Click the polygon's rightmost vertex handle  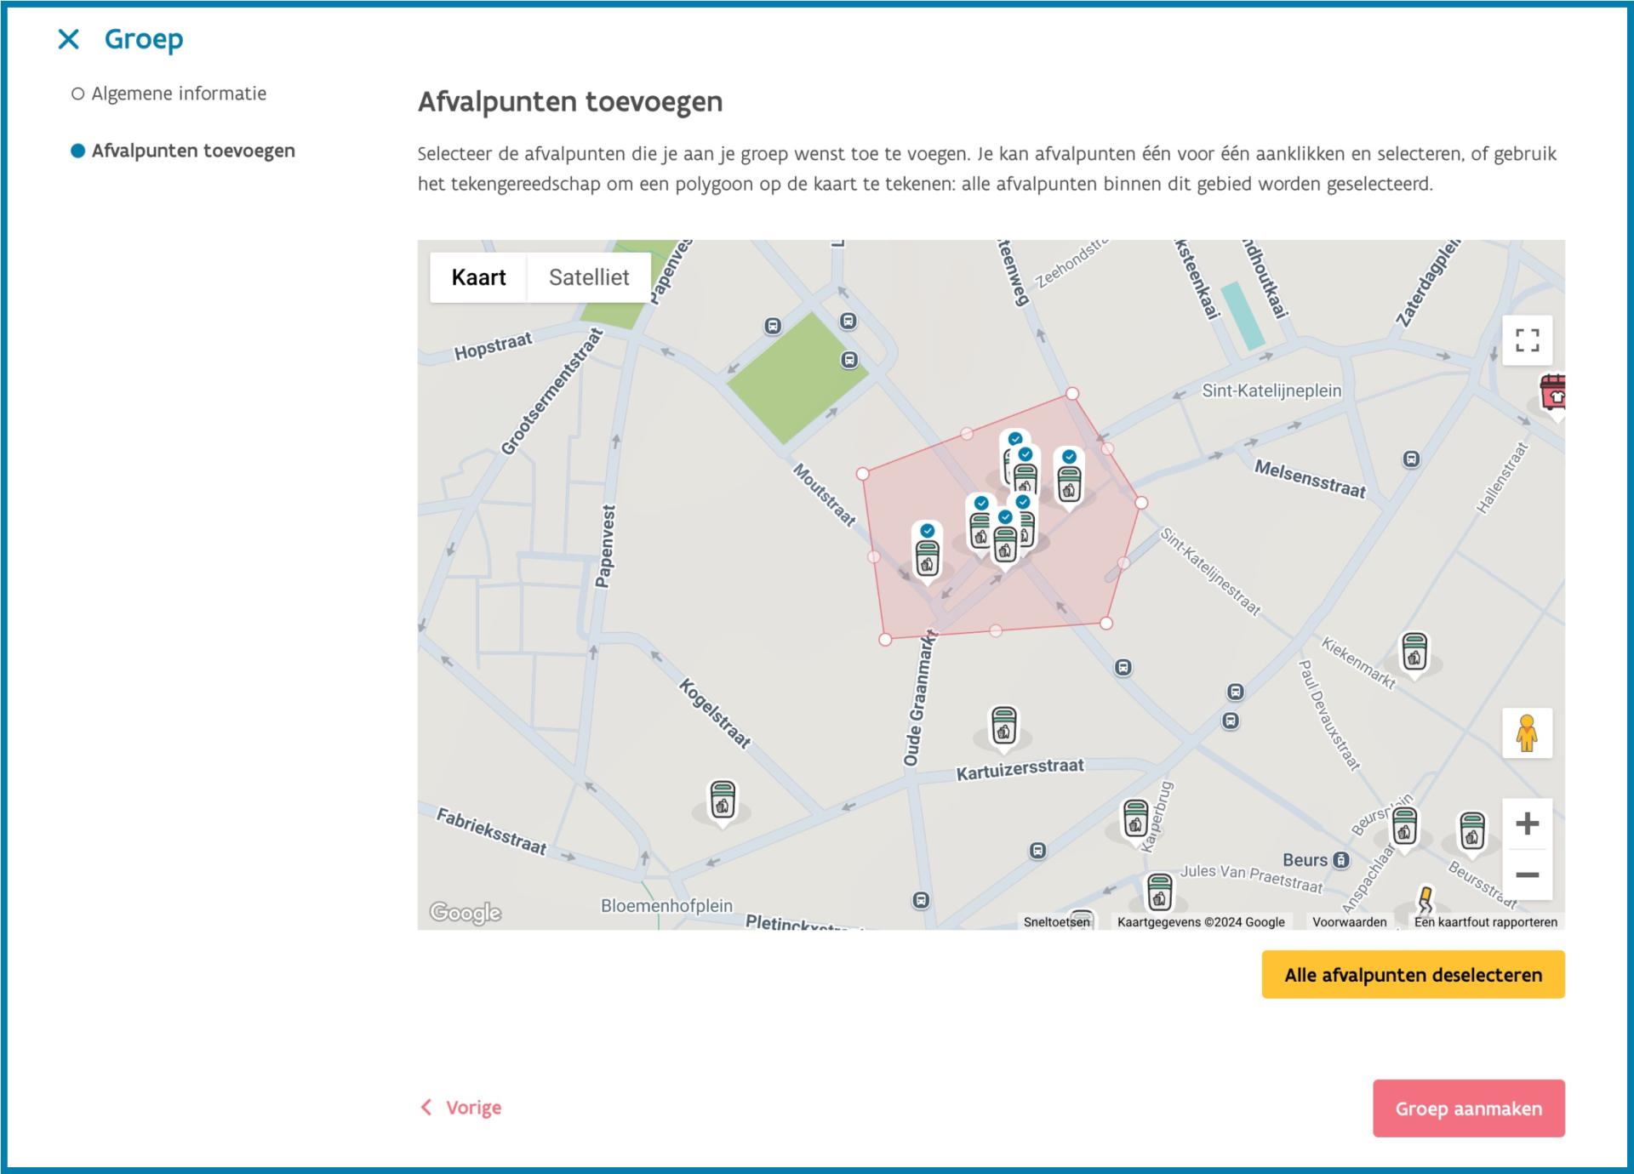pyautogui.click(x=1141, y=503)
